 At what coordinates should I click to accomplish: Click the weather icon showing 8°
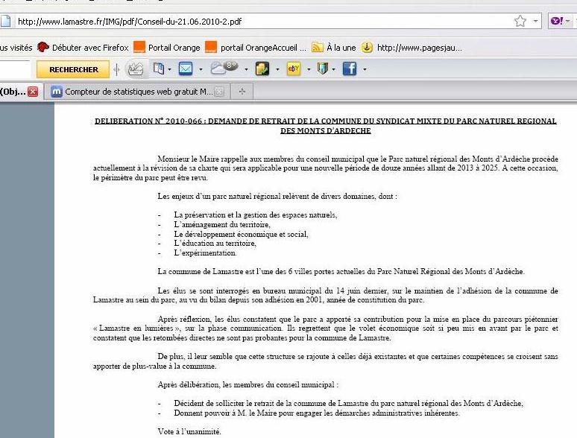tap(224, 69)
